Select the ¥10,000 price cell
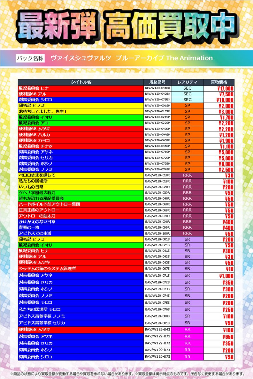 pos(219,100)
